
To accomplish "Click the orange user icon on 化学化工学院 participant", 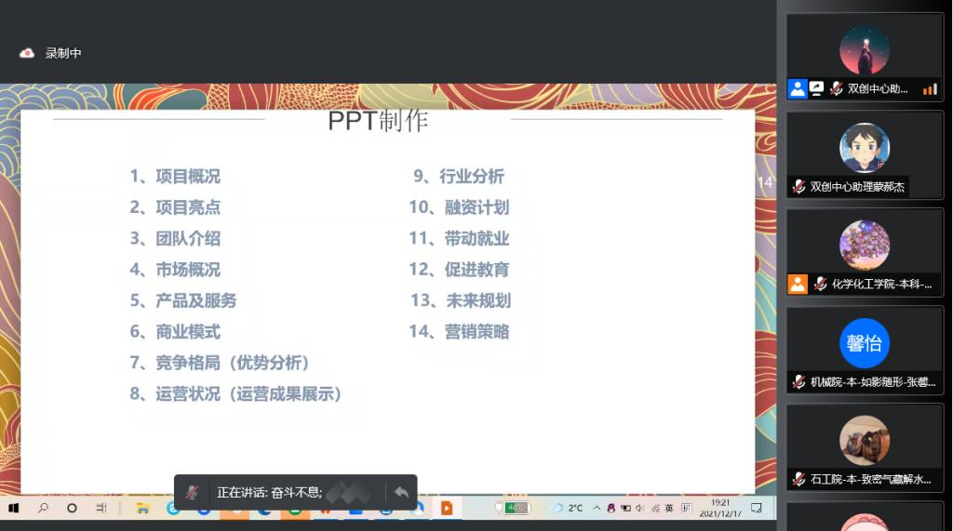I will [797, 284].
